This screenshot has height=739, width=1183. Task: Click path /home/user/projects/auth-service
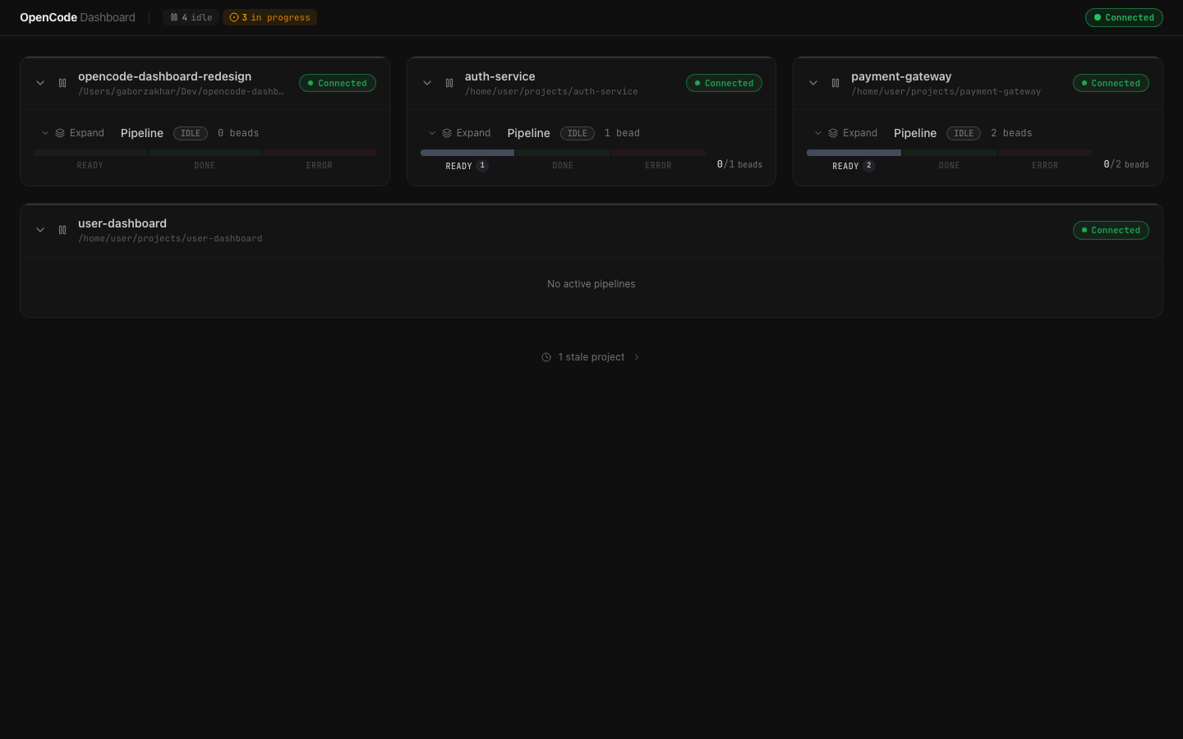point(551,92)
